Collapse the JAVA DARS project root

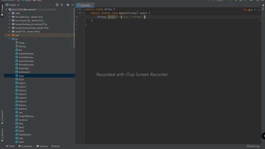[7, 10]
